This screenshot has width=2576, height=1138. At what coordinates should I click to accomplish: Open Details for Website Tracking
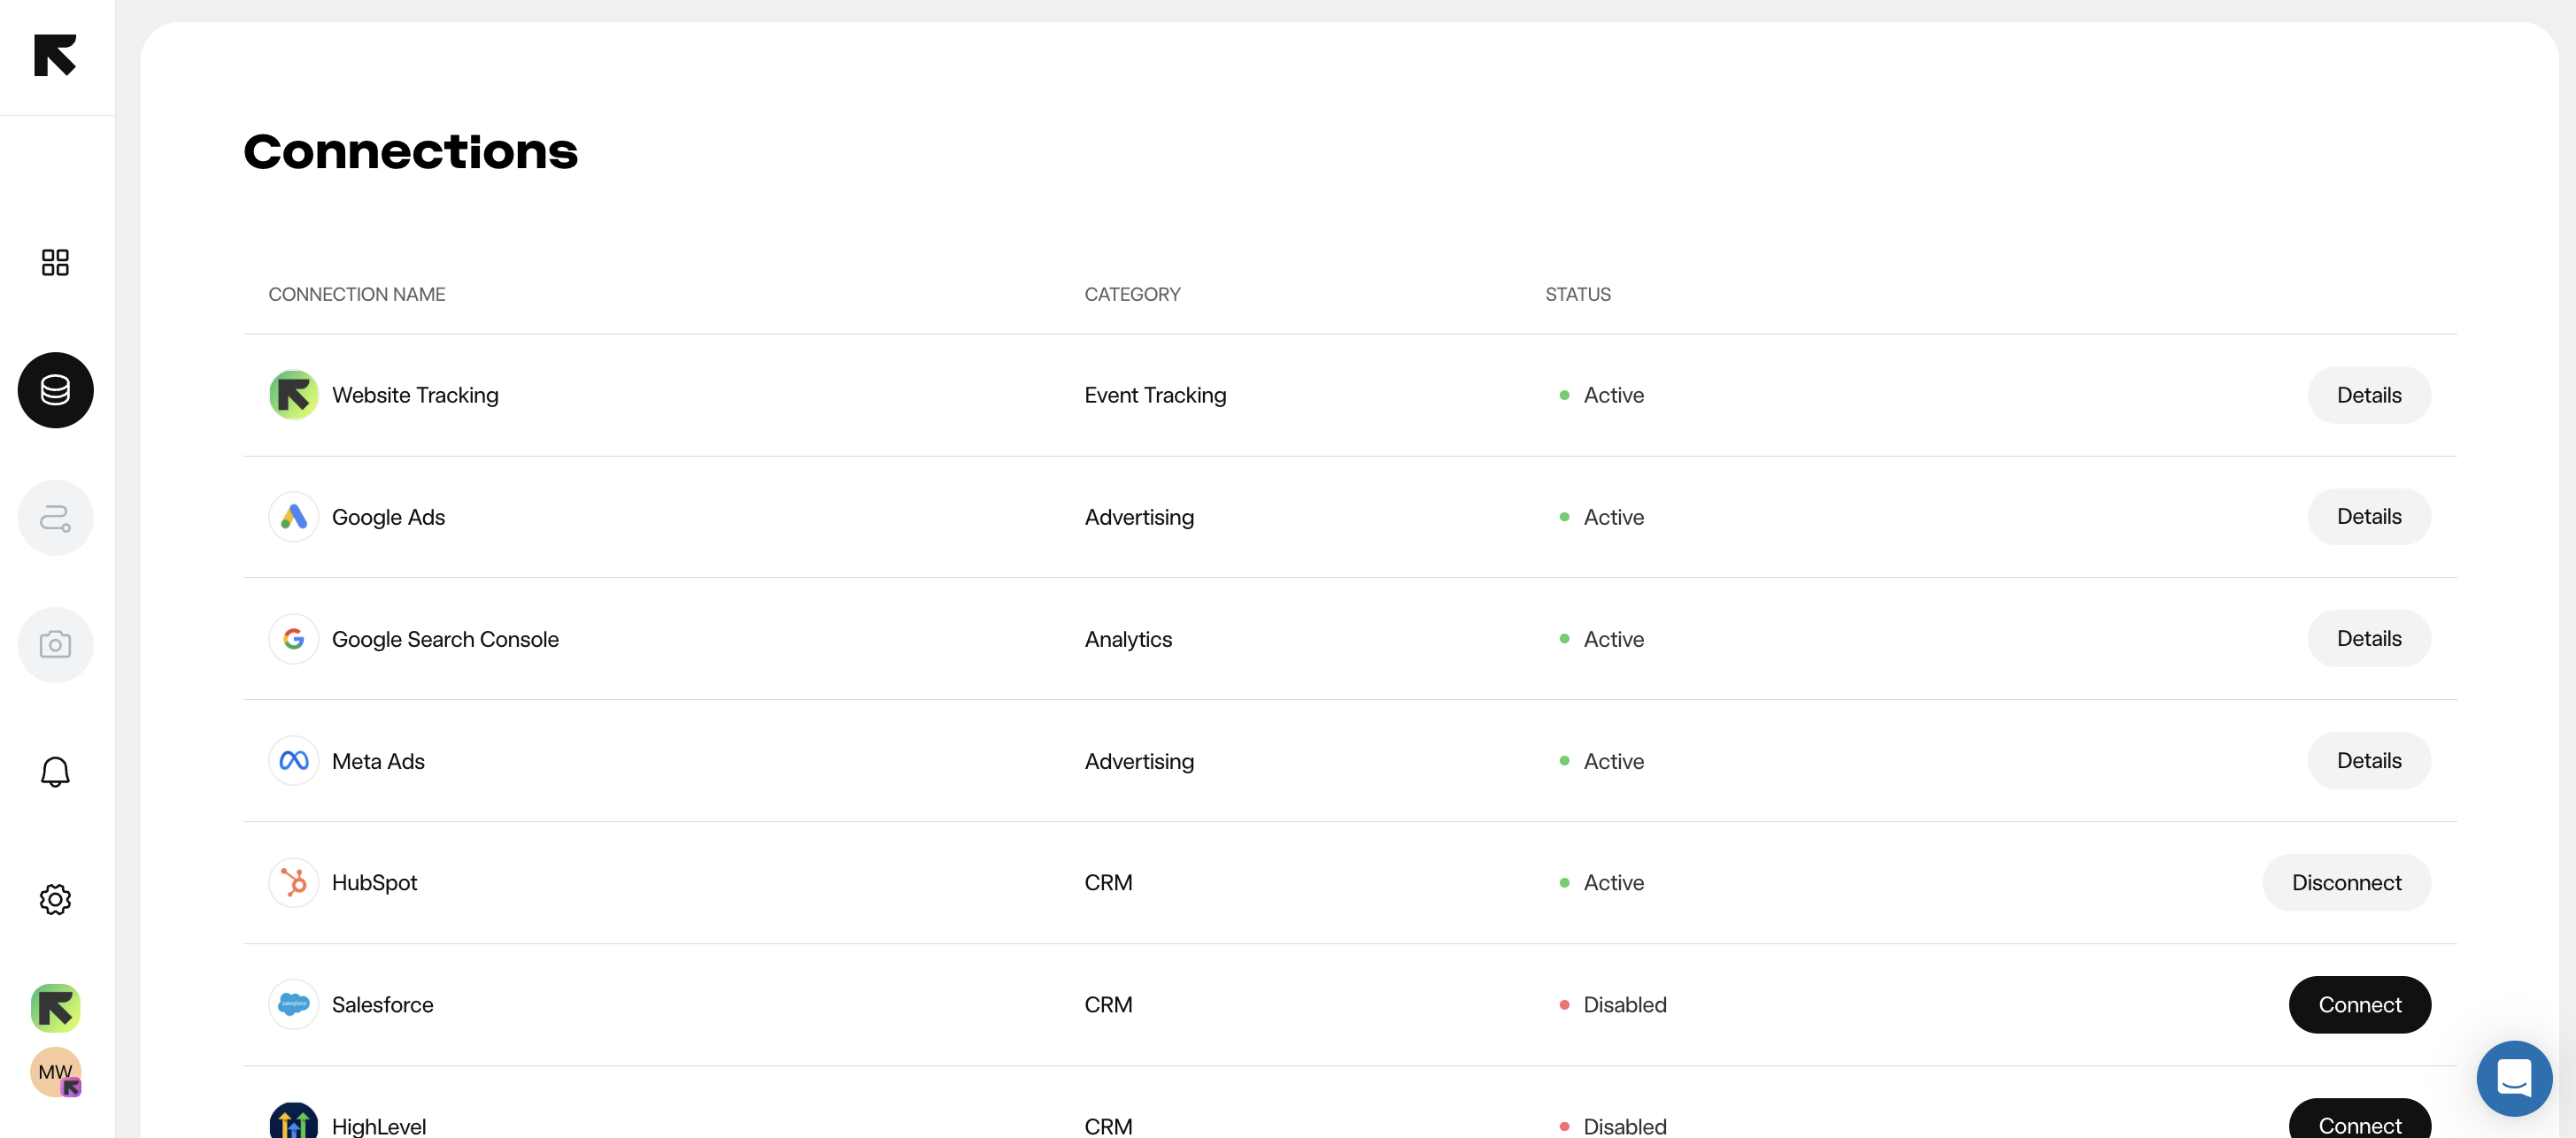pos(2369,395)
